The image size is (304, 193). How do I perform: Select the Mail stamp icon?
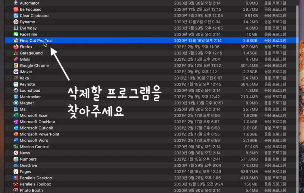tap(16, 109)
